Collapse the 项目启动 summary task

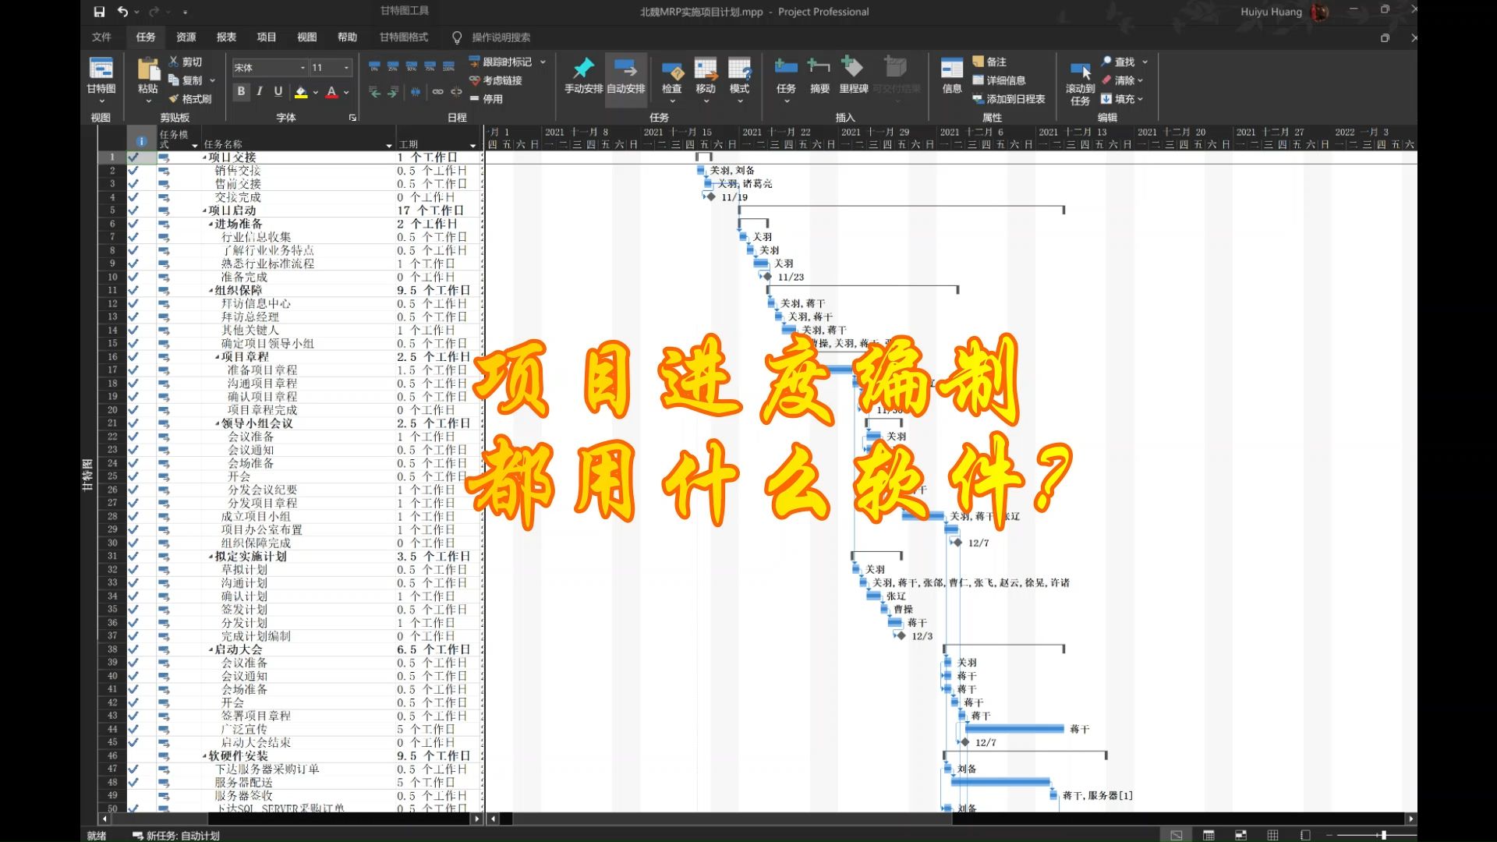tap(204, 210)
